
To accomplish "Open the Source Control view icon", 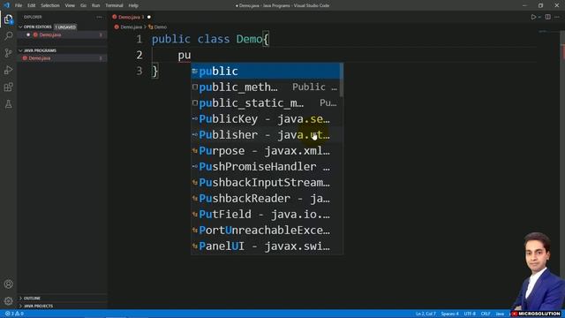I will (8, 53).
